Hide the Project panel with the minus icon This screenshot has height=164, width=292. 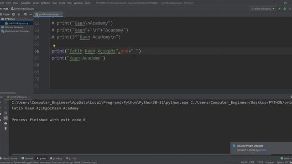tap(31, 14)
